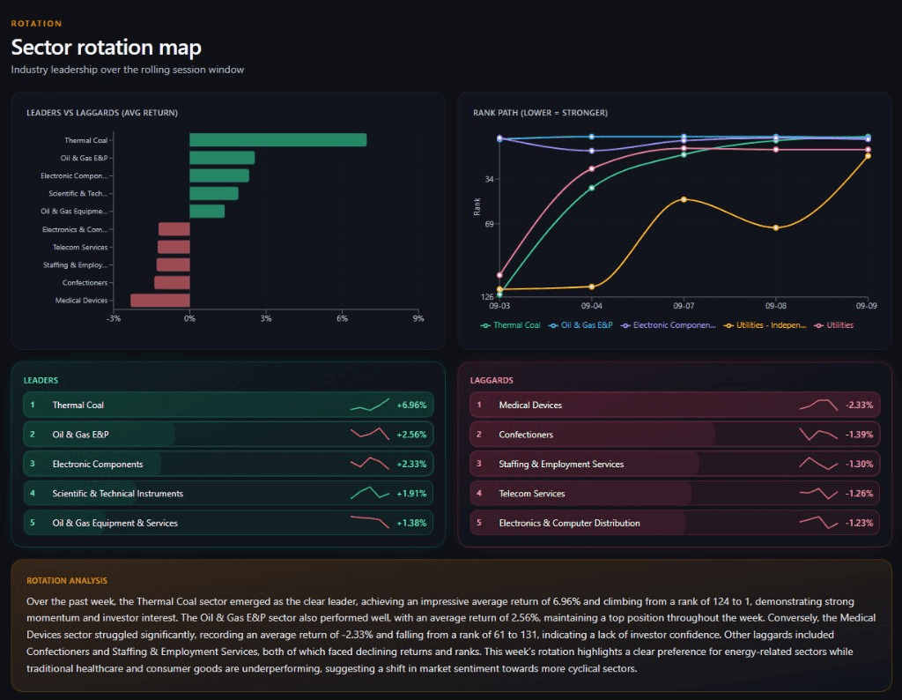This screenshot has height=700, width=902.
Task: Toggle the Thermal Coal legend series
Action: click(510, 325)
